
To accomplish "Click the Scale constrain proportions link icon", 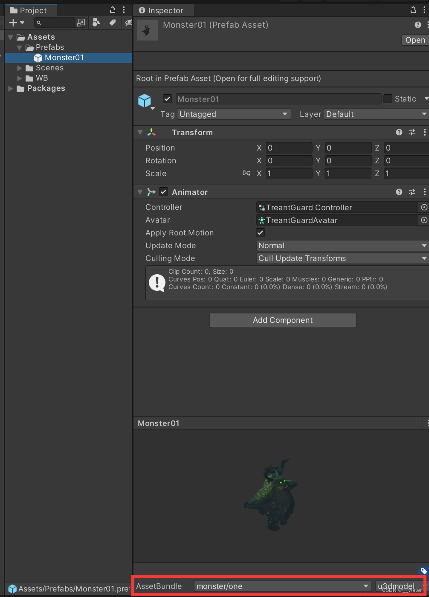I will 246,173.
